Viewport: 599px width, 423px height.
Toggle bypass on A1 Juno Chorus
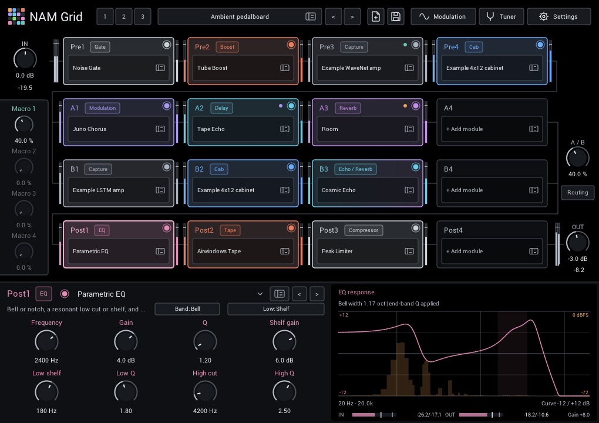pos(167,106)
